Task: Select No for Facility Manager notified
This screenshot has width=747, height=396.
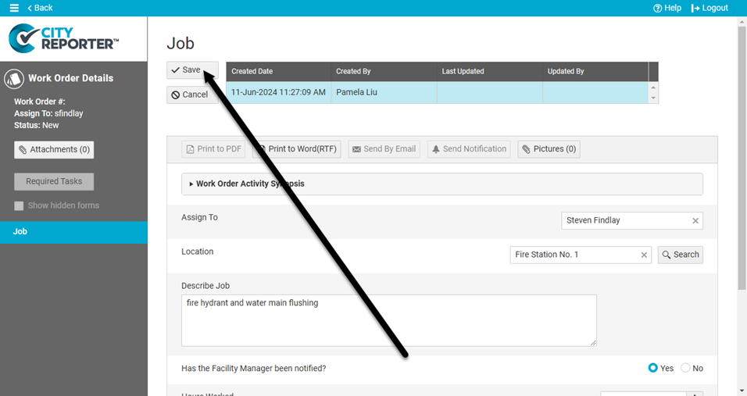Action: [x=686, y=368]
